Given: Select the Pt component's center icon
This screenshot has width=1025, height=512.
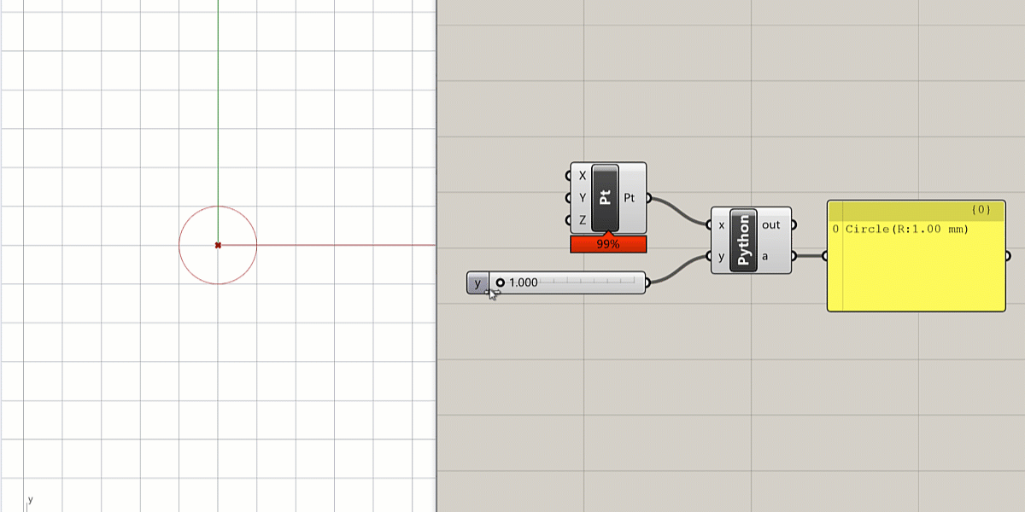Looking at the screenshot, I should (x=605, y=198).
